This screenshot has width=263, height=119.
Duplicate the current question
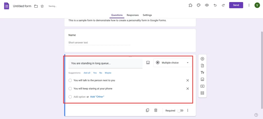click(147, 110)
